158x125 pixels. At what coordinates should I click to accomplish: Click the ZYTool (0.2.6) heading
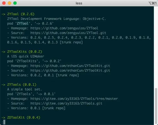pos(21,14)
